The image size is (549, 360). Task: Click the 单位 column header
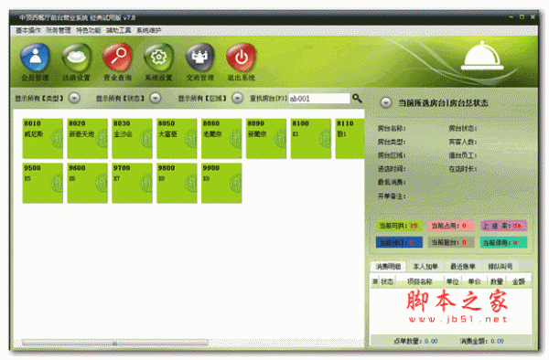pyautogui.click(x=453, y=281)
